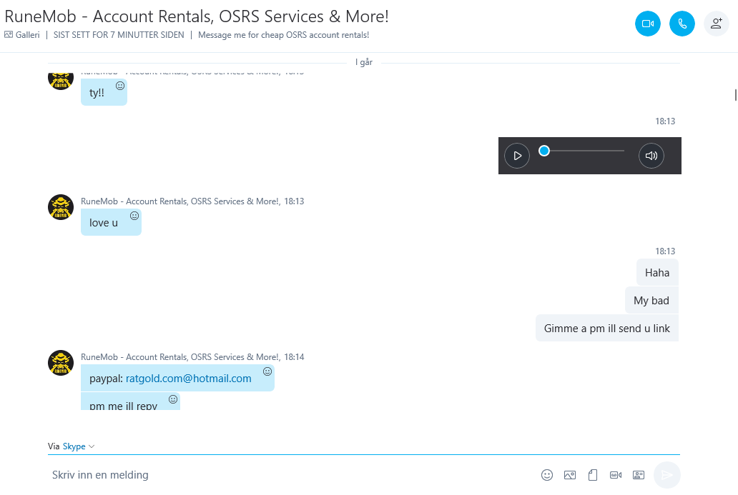Viewport: 738px width, 495px height.
Task: Click the "love u" message text
Action: (104, 223)
